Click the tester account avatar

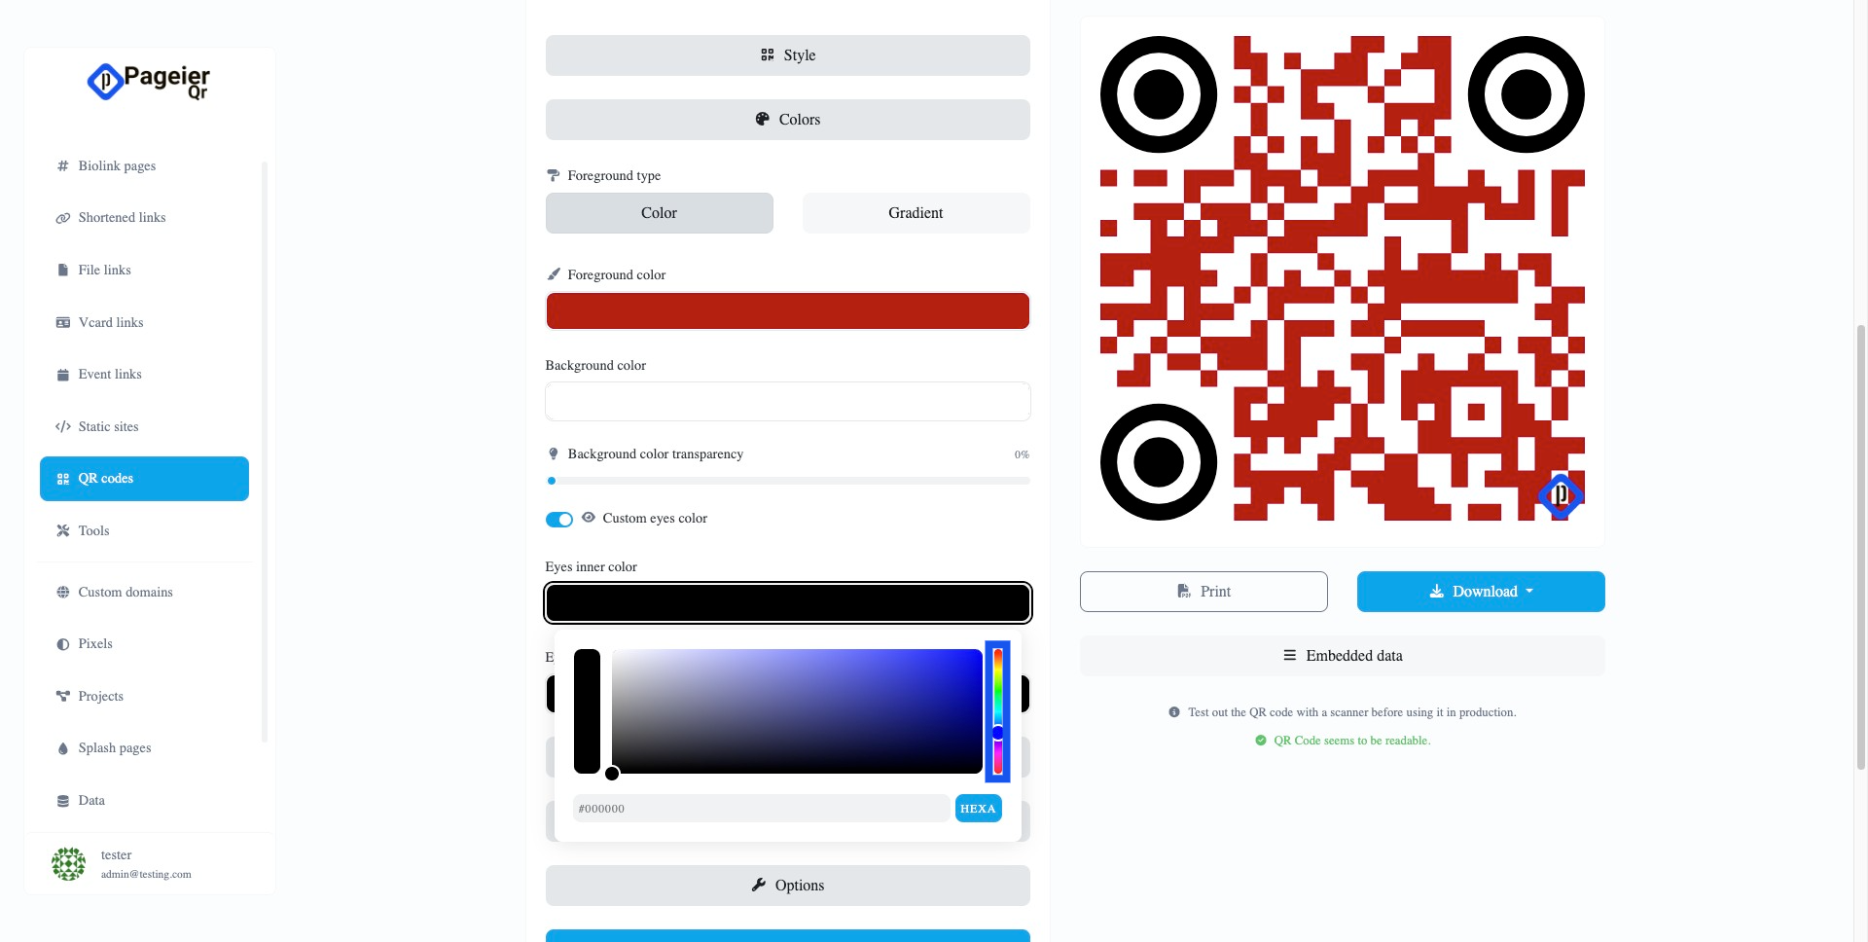coord(68,864)
